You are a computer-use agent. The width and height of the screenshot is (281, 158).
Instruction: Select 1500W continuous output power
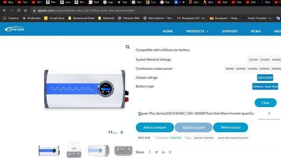252,69
